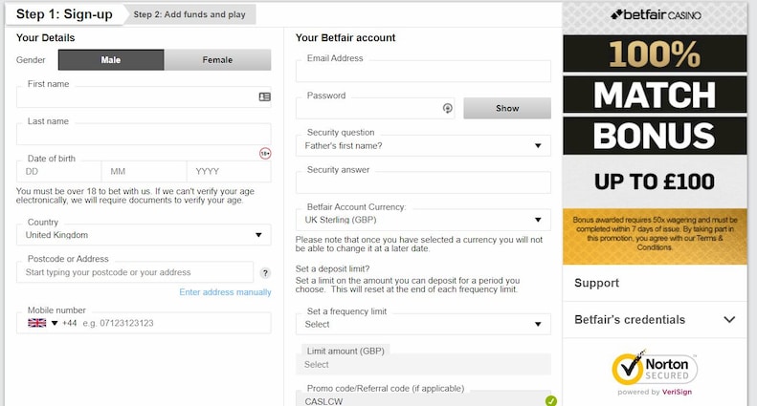
Task: Click the Email Address input field
Action: pyautogui.click(x=423, y=72)
